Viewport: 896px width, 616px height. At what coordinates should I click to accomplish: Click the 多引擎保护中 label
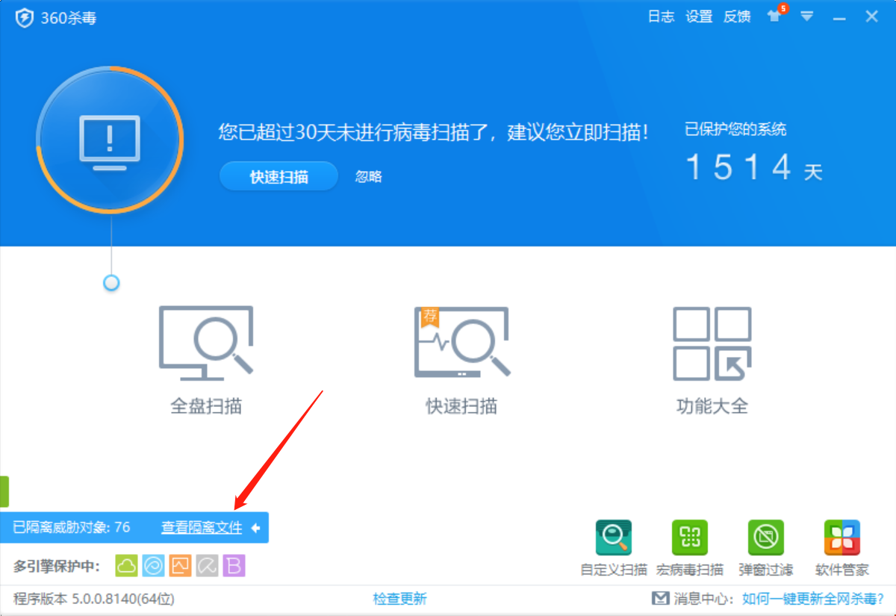click(x=57, y=567)
